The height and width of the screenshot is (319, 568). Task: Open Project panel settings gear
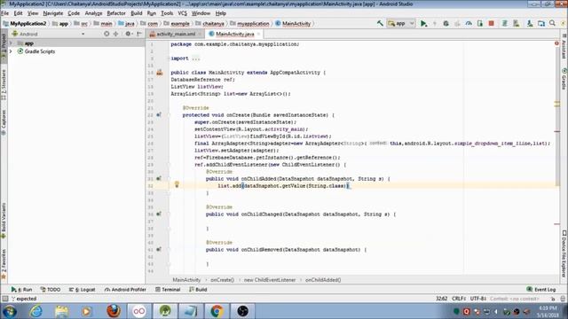(x=128, y=34)
